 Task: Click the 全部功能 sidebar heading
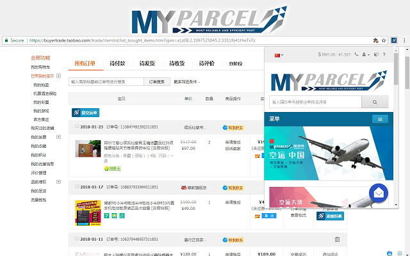point(40,58)
